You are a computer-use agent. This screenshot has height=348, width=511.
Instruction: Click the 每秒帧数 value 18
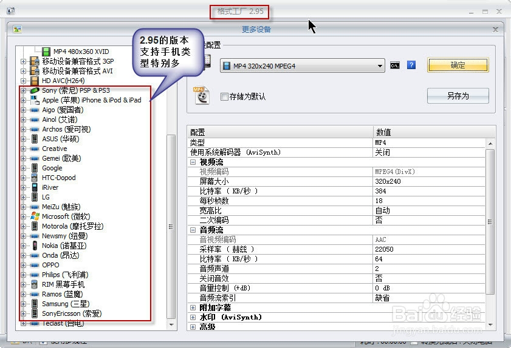[379, 201]
